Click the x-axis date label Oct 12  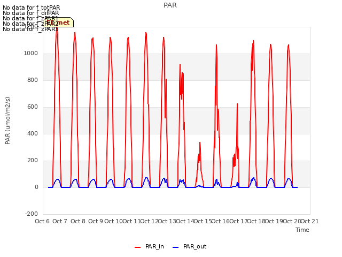(x=149, y=221)
